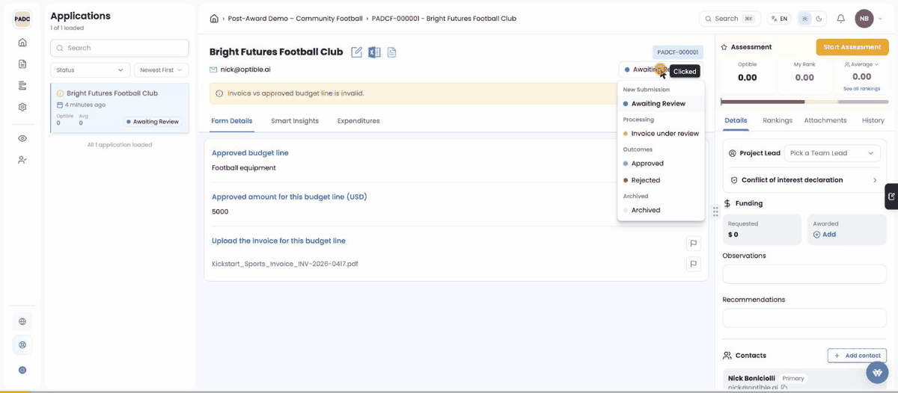
Task: Open the settings gear in the left sidebar
Action: (22, 107)
